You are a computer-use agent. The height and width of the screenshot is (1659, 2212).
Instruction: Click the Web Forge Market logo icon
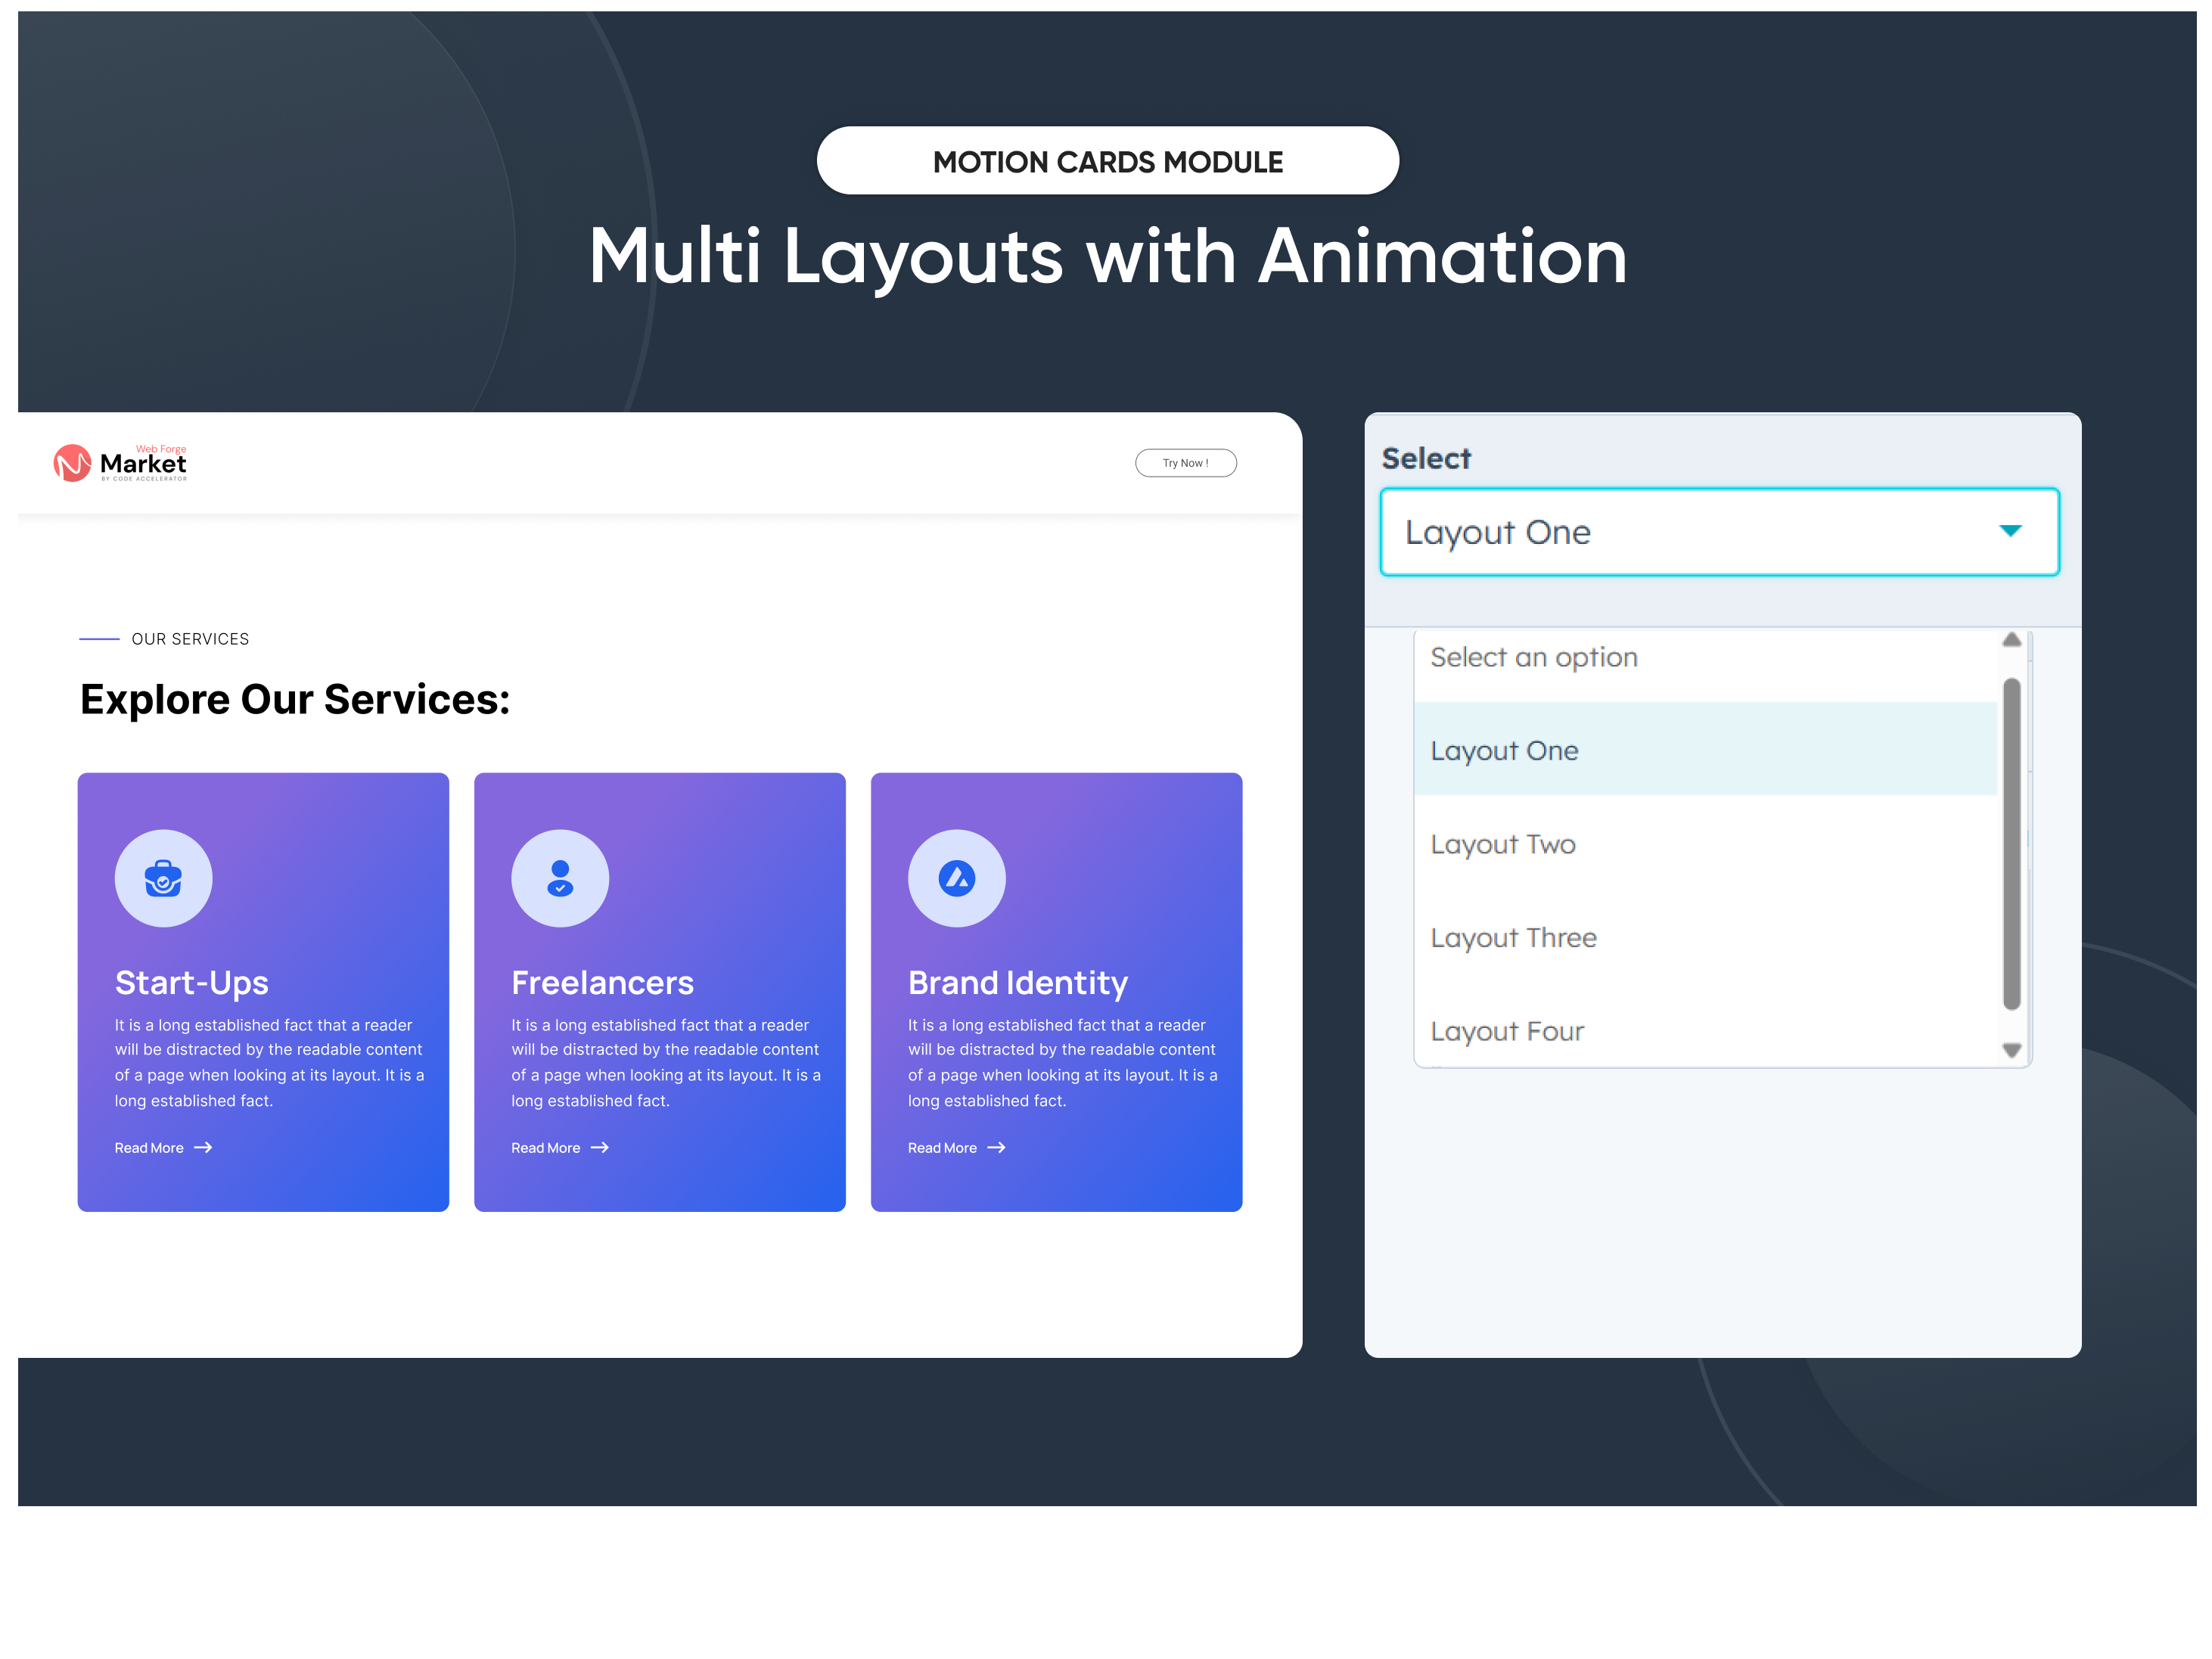point(73,462)
